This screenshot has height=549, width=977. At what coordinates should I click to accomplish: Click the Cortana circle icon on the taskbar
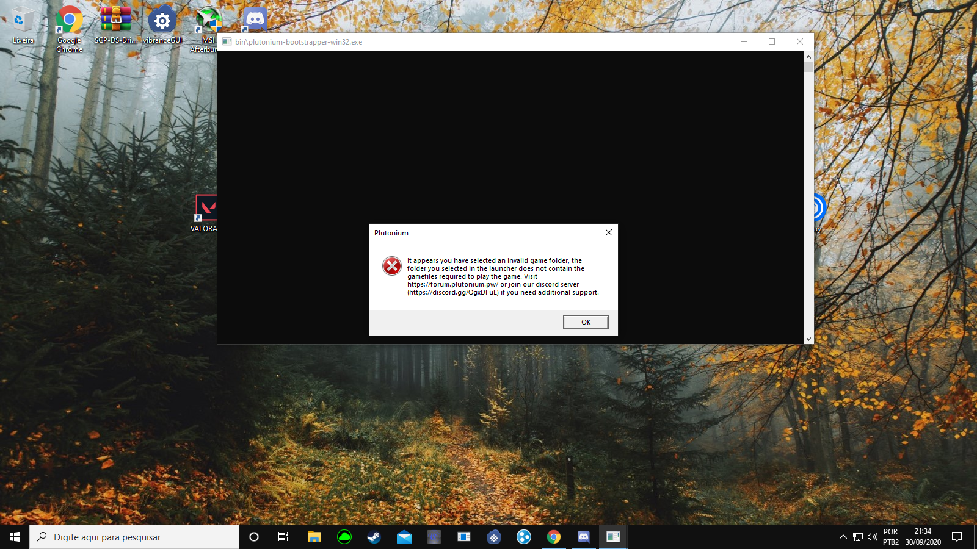pos(254,537)
